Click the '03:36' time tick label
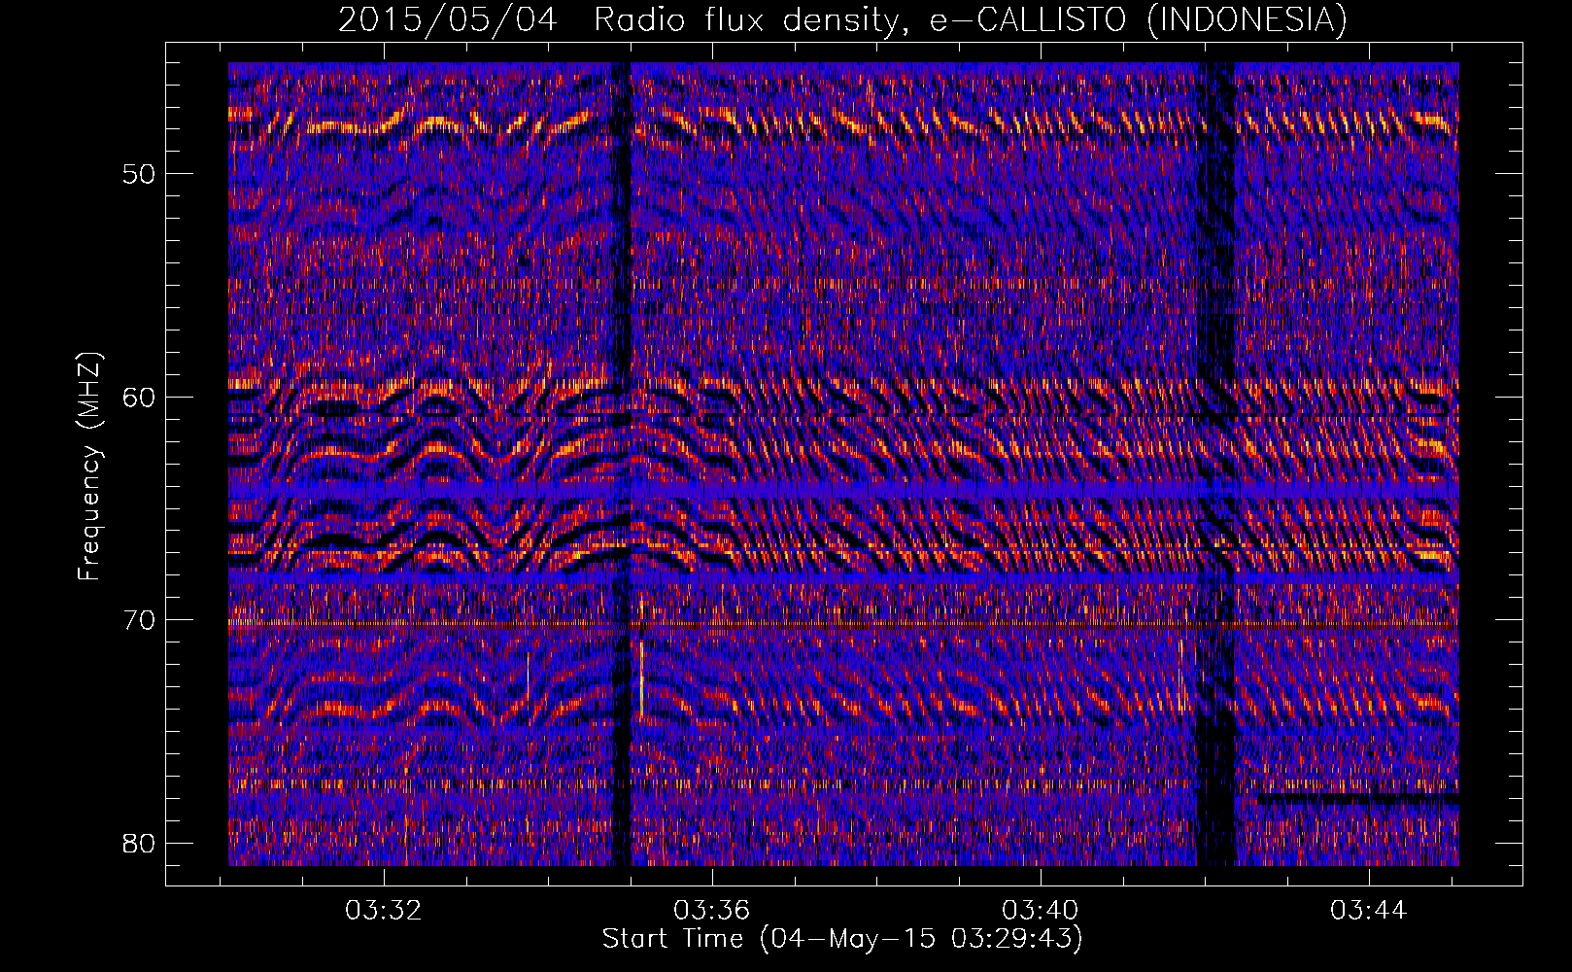1572x972 pixels. tap(712, 910)
